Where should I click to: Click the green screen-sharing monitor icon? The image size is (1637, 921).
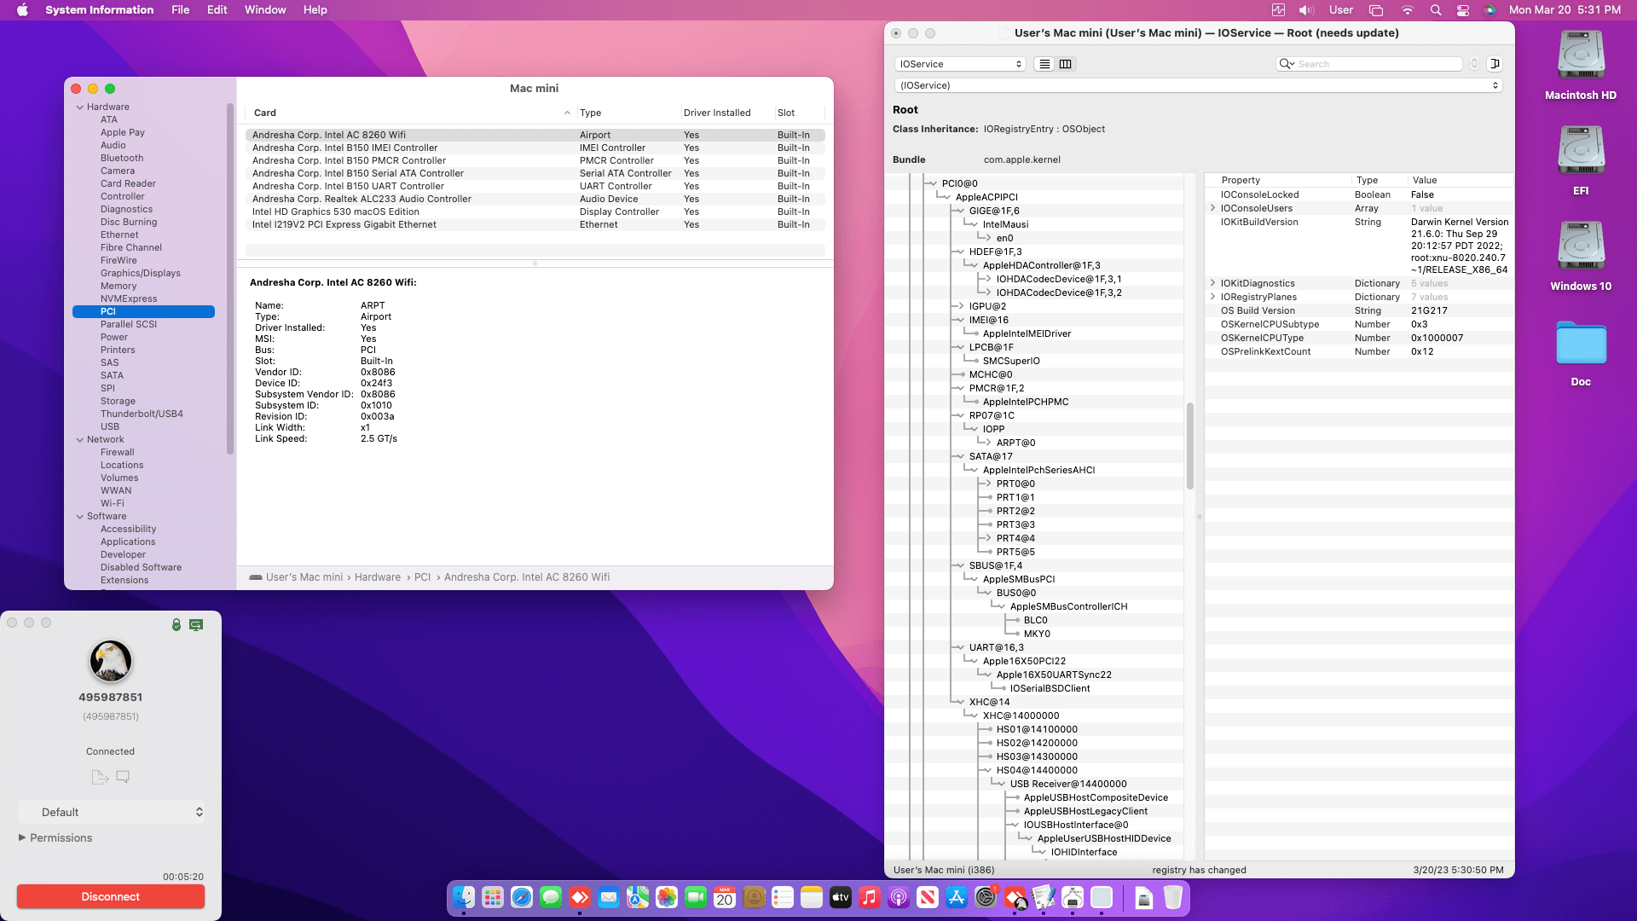coord(196,625)
